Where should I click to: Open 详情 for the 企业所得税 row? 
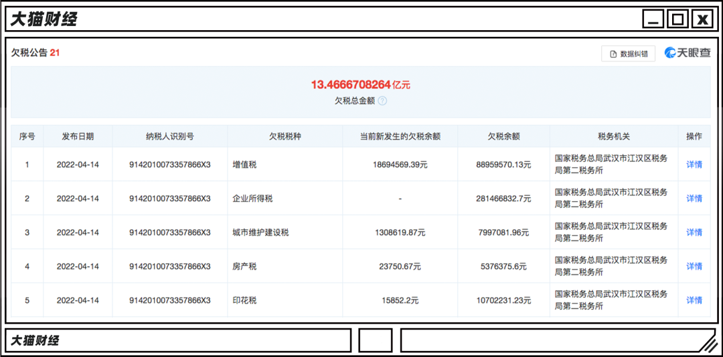[694, 199]
